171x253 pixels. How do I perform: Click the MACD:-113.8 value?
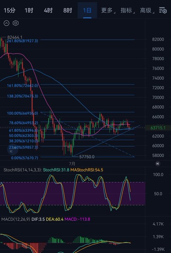click(77, 219)
